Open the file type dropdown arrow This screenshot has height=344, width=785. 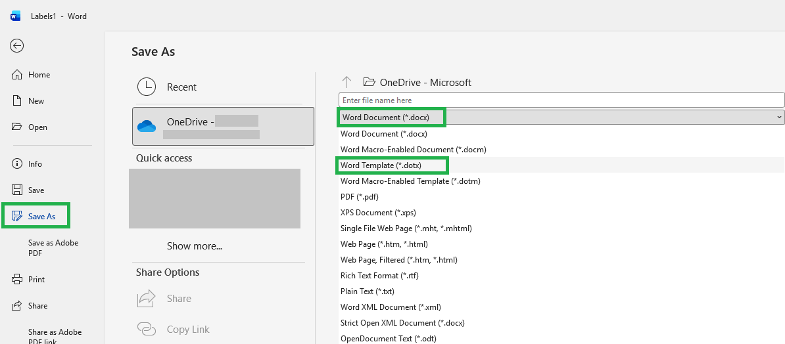coord(780,117)
